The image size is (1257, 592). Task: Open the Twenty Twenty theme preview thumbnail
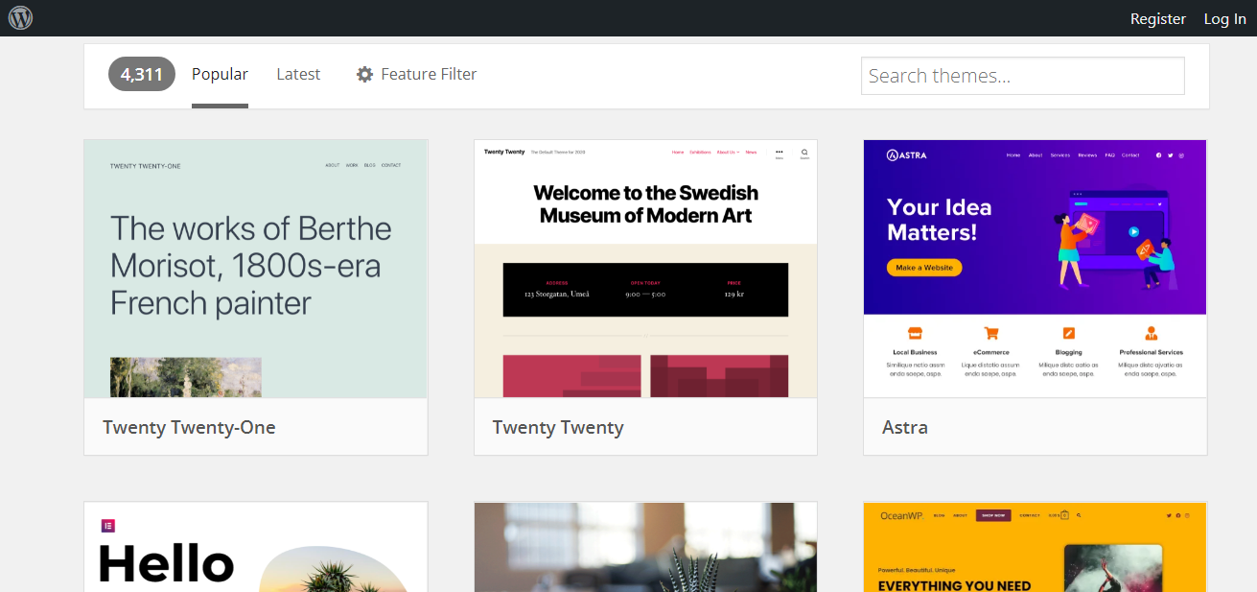[645, 269]
